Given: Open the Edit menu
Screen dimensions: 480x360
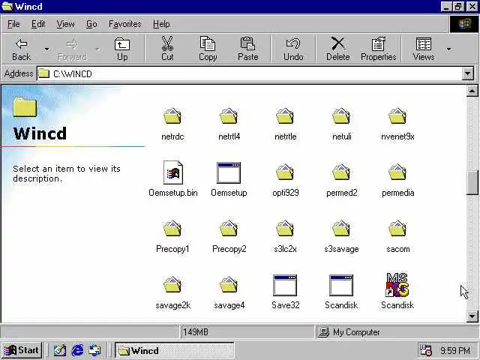Looking at the screenshot, I should pos(38,24).
